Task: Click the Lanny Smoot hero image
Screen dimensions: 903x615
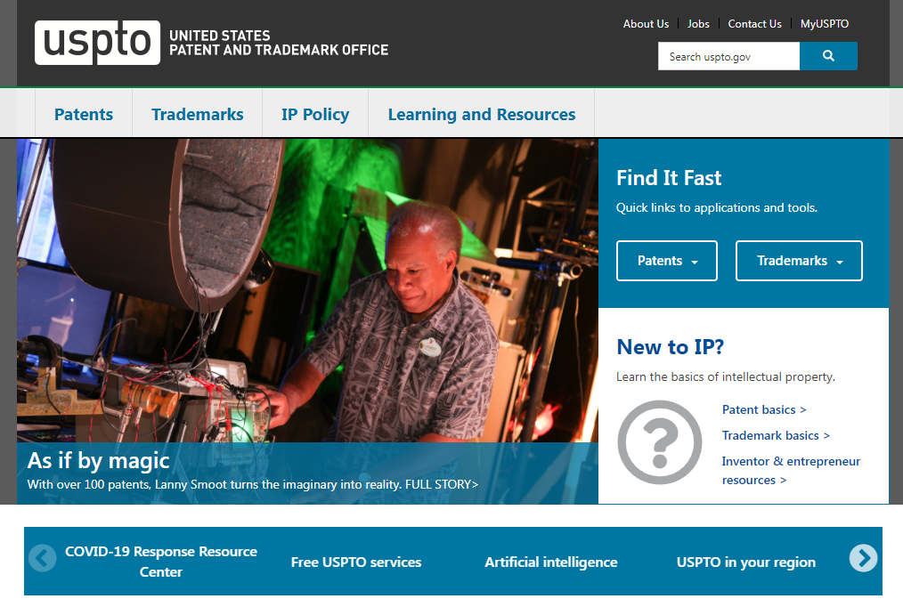Action: click(x=307, y=285)
